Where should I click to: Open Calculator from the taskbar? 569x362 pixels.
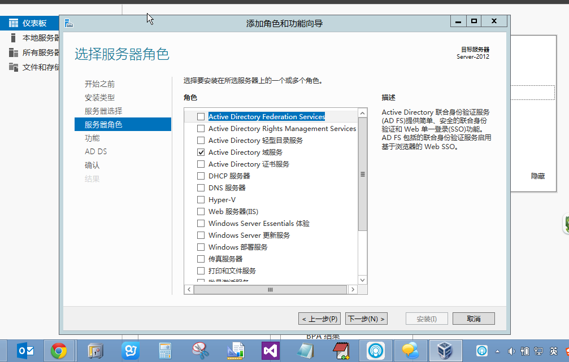click(x=165, y=351)
